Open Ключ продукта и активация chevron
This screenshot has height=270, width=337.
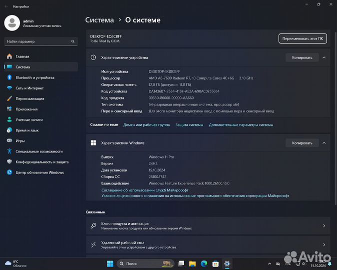coord(324,225)
